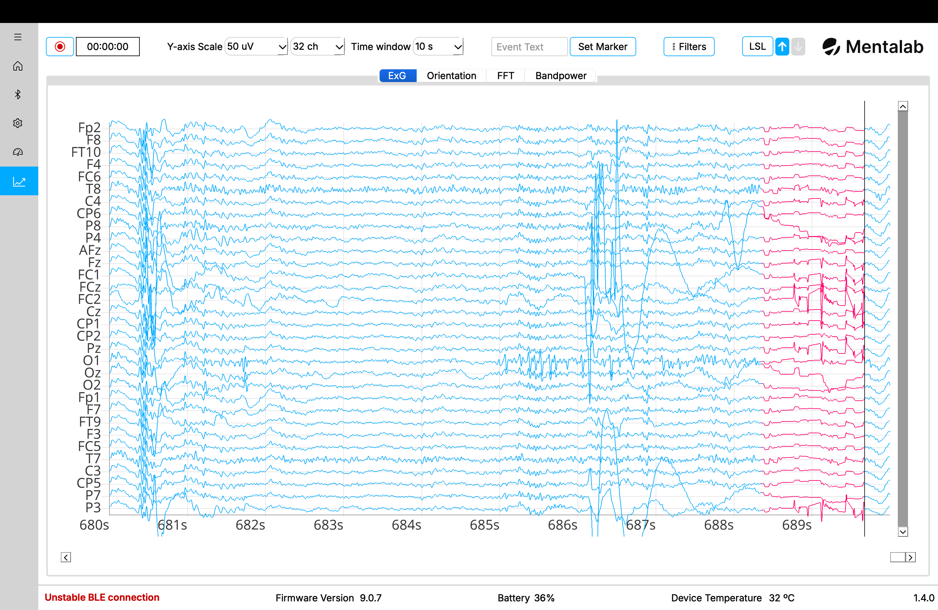Open the hamburger menu icon

click(18, 37)
